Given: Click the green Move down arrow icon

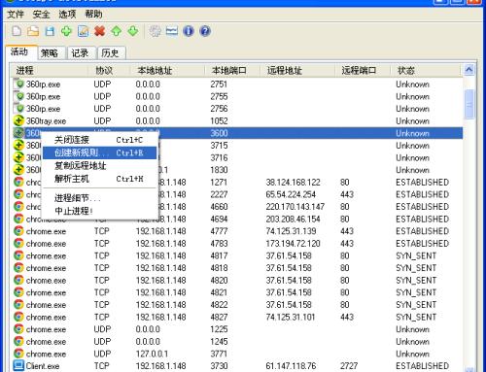Looking at the screenshot, I should tap(133, 31).
